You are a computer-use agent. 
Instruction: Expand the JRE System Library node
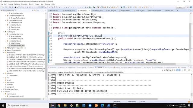(4, 48)
